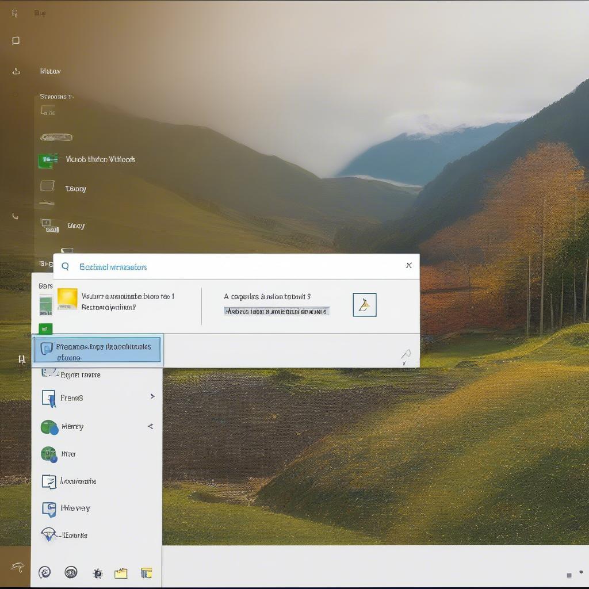This screenshot has height=589, width=589.
Task: Click the arrow next to Merrey
Action: coord(150,426)
